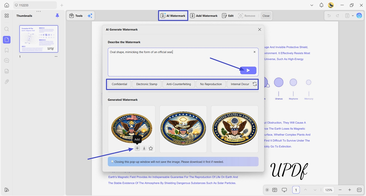Open a new tab with the plus button
Image resolution: width=366 pixels, height=196 pixels.
coord(62,5)
